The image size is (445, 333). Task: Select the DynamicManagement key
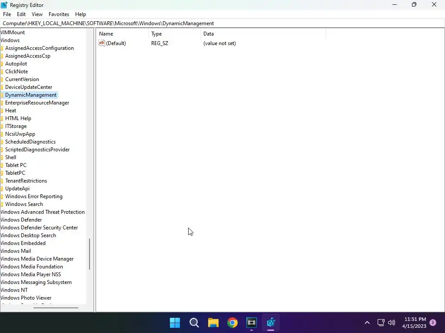coord(31,95)
